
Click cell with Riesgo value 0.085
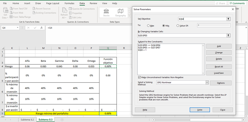(x=43, y=66)
